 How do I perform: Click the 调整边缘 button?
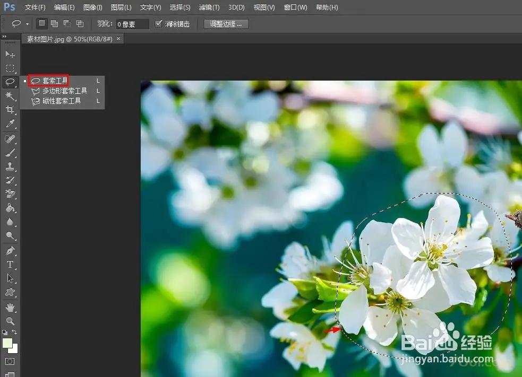[226, 24]
